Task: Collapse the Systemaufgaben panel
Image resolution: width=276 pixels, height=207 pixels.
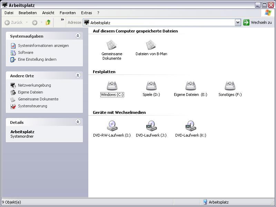Action: [x=78, y=36]
